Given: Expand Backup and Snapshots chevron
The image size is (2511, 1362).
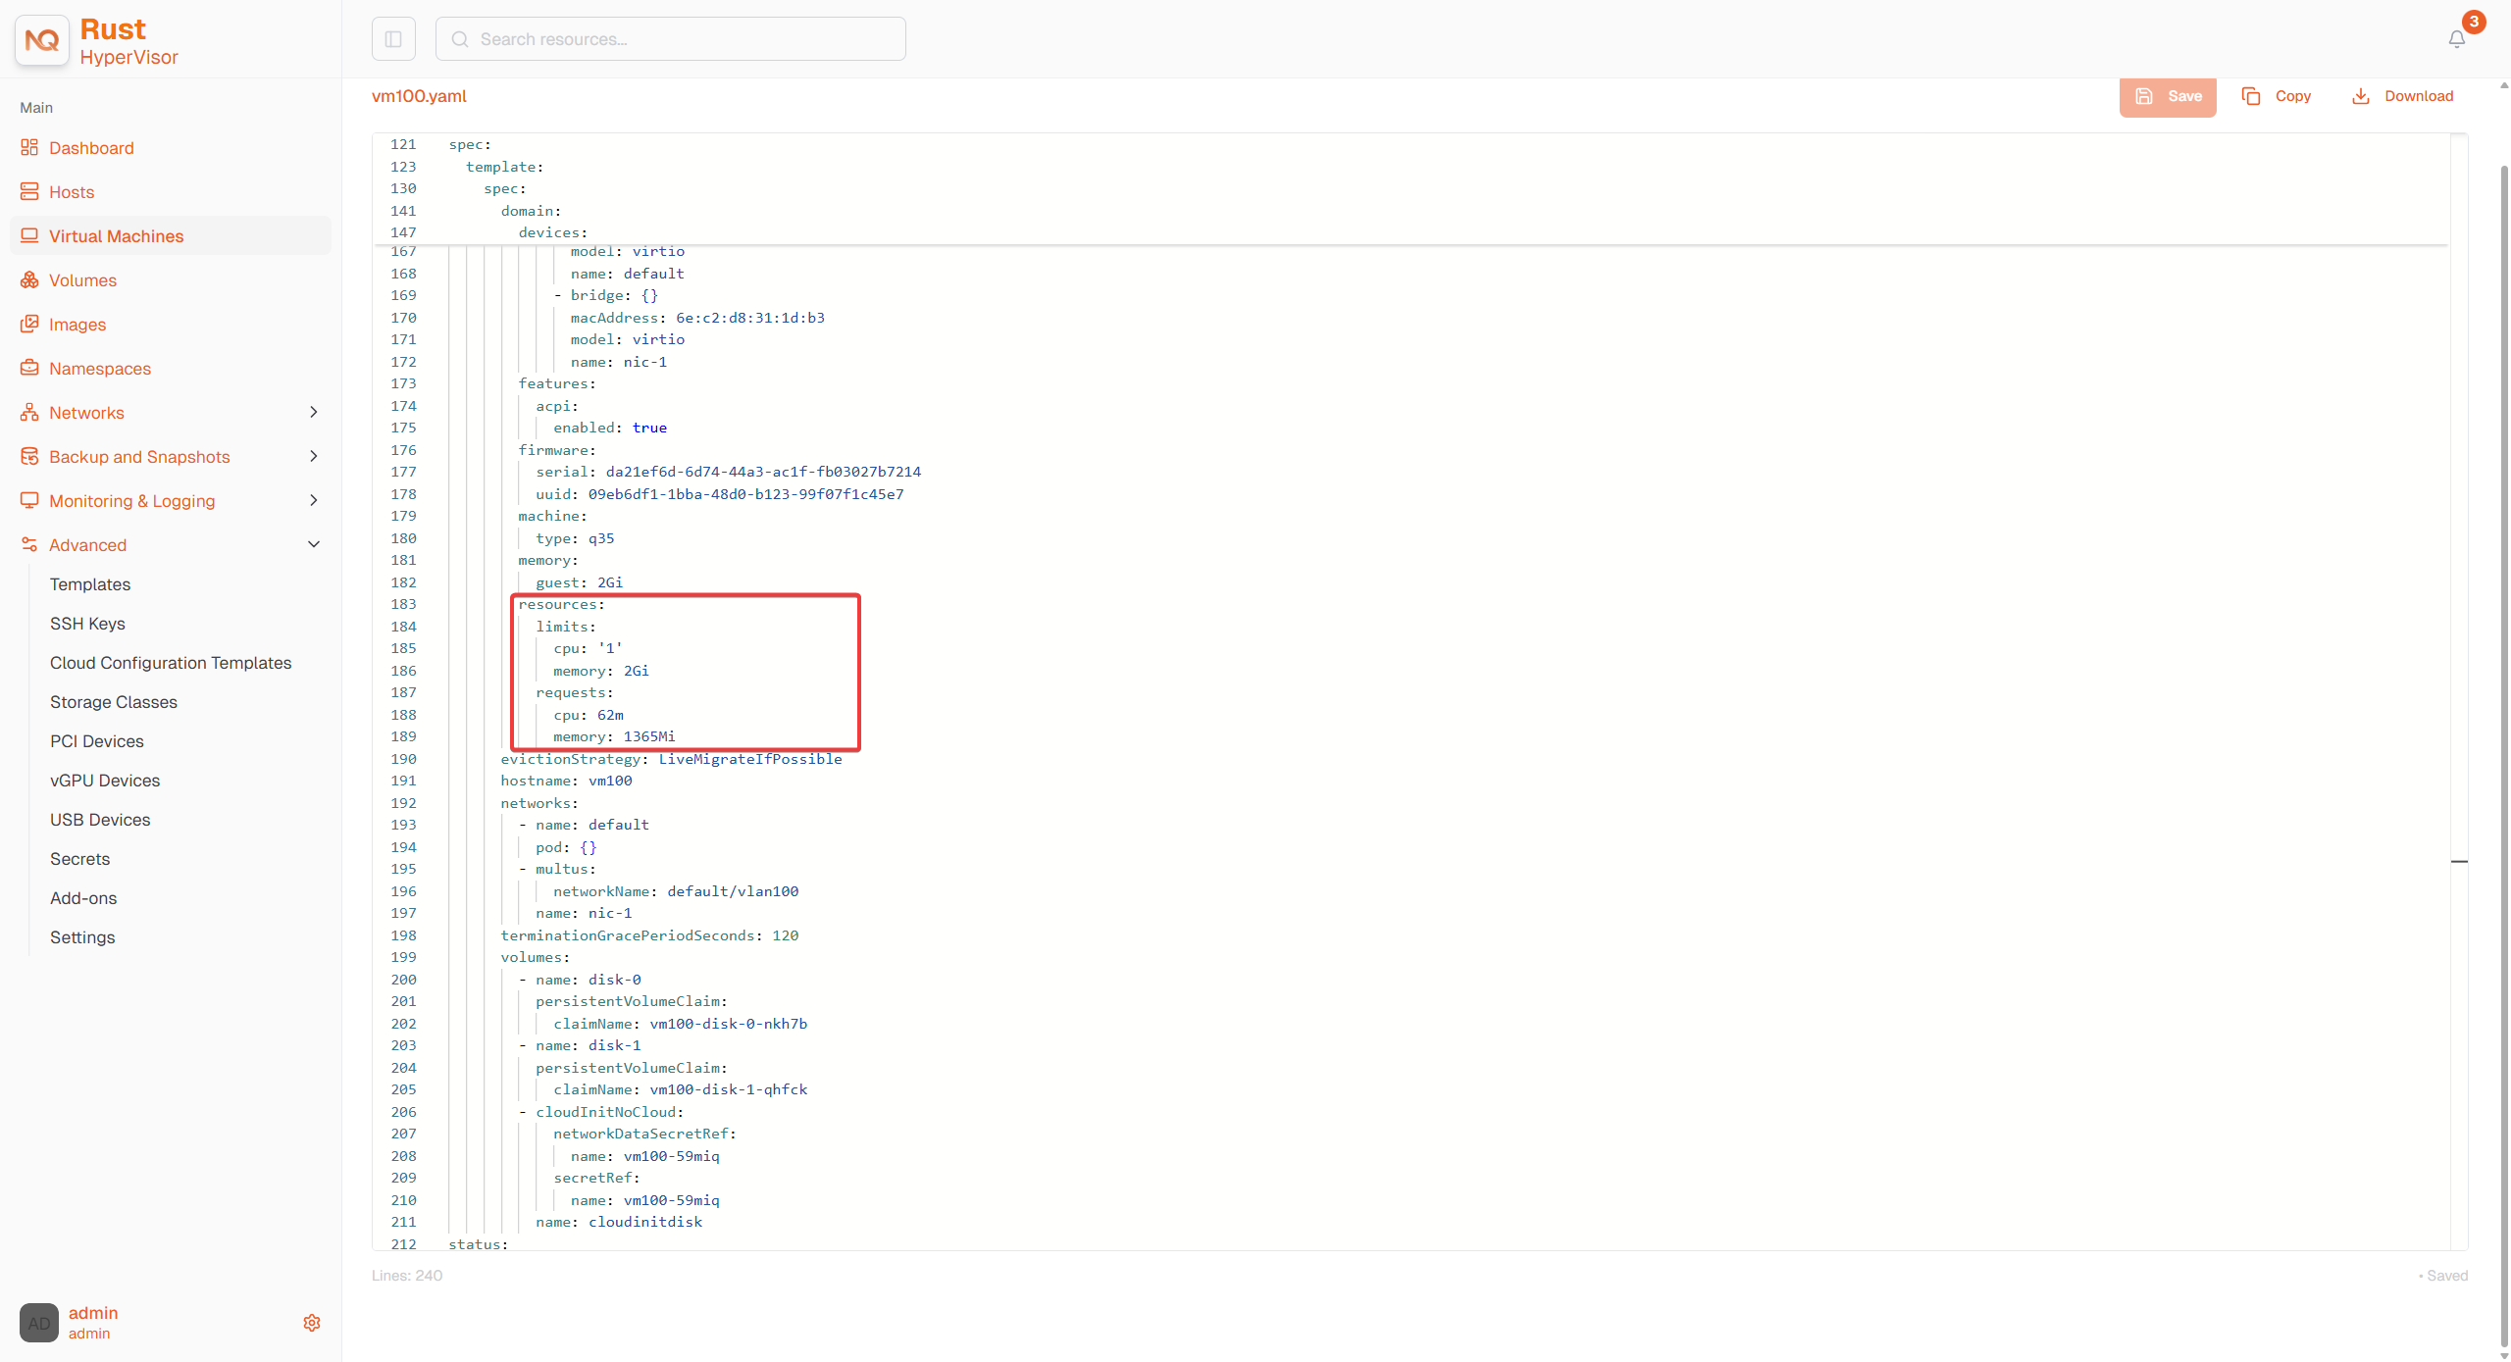Looking at the screenshot, I should pos(314,456).
